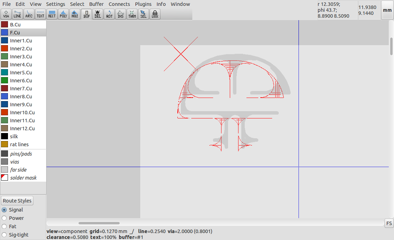The image size is (394, 240).
Task: Toggle the mm units button
Action: (x=387, y=10)
